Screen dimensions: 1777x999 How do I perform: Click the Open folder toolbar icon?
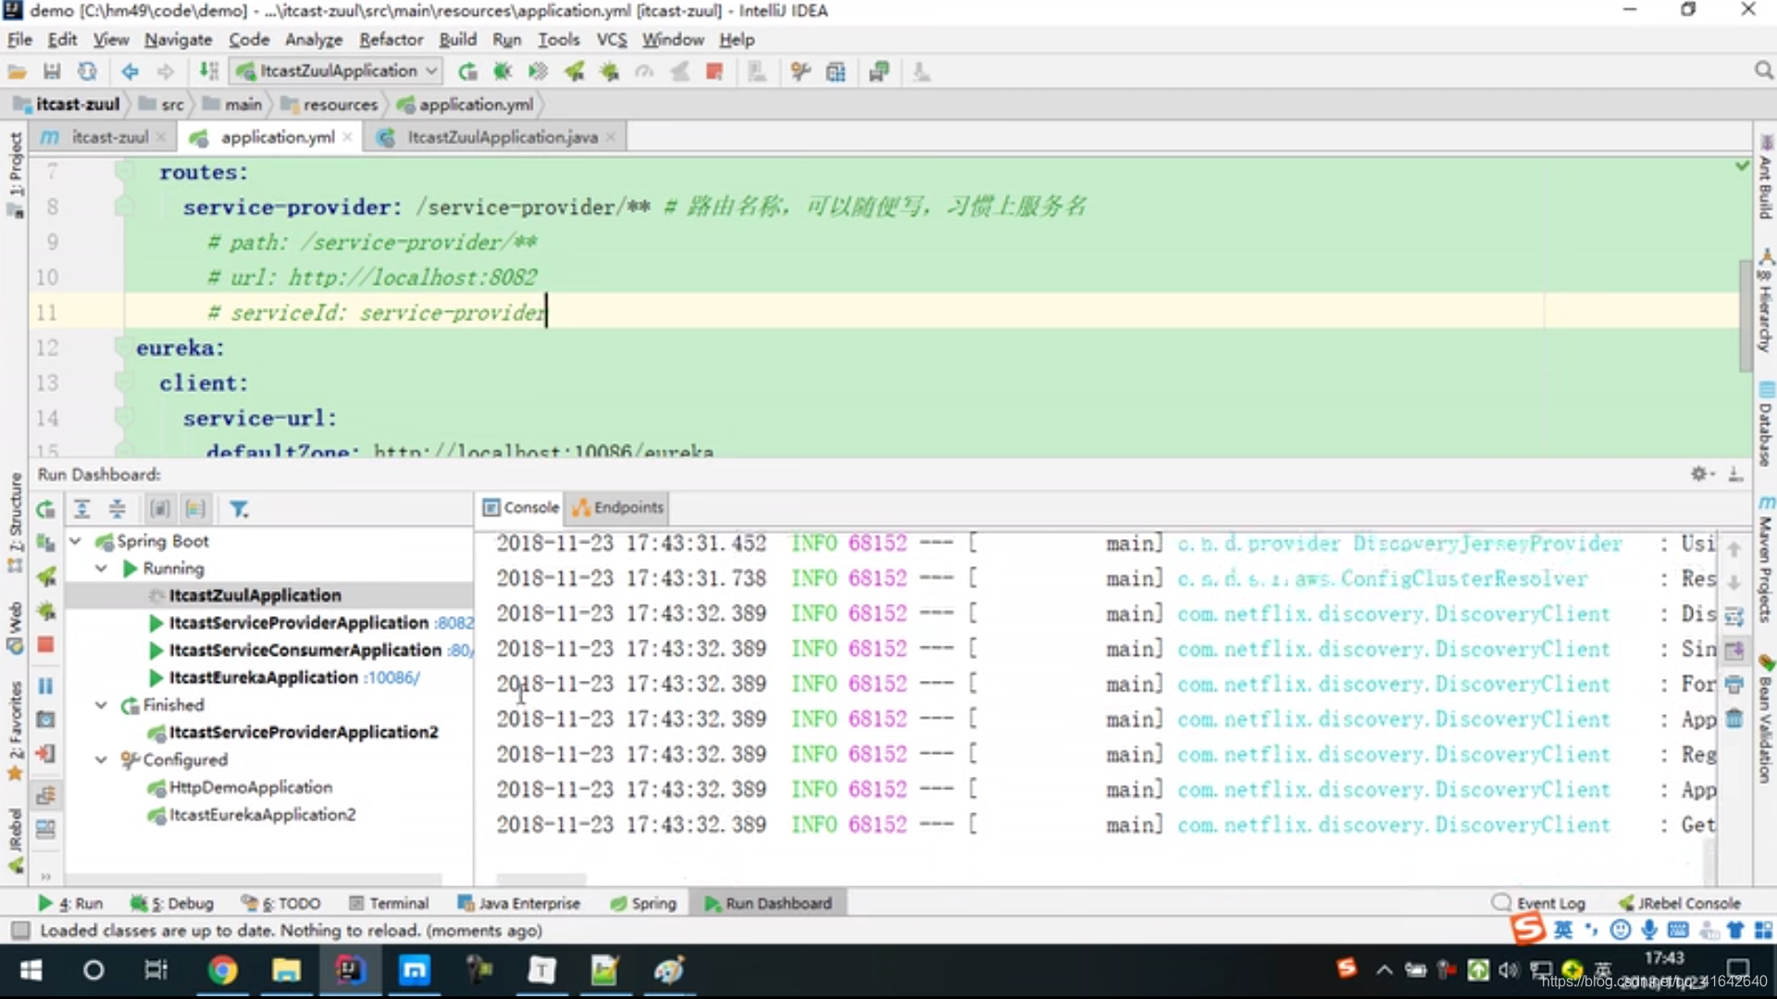pyautogui.click(x=17, y=71)
